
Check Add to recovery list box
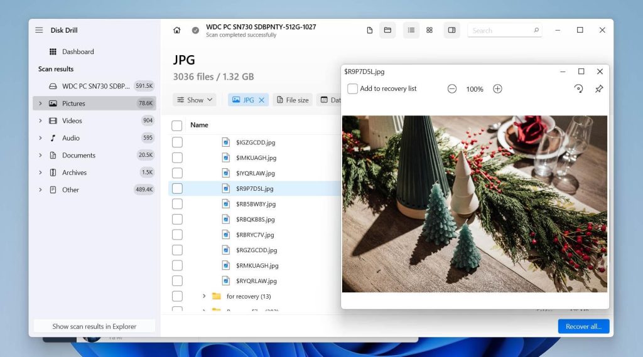coord(352,88)
